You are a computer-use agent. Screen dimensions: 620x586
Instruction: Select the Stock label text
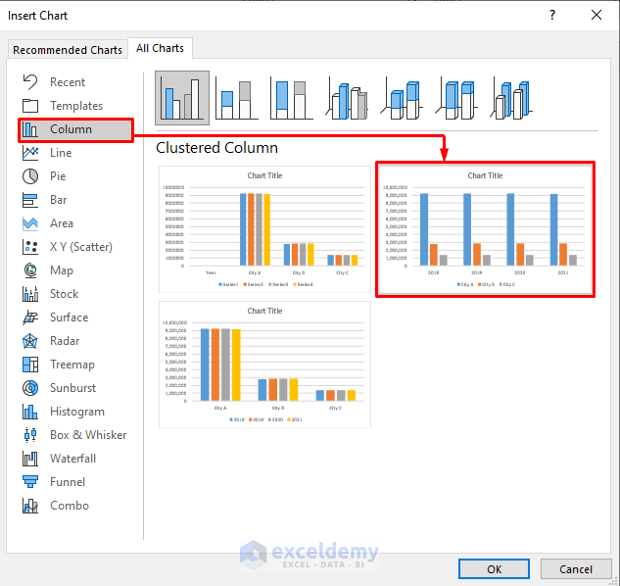pyautogui.click(x=64, y=294)
